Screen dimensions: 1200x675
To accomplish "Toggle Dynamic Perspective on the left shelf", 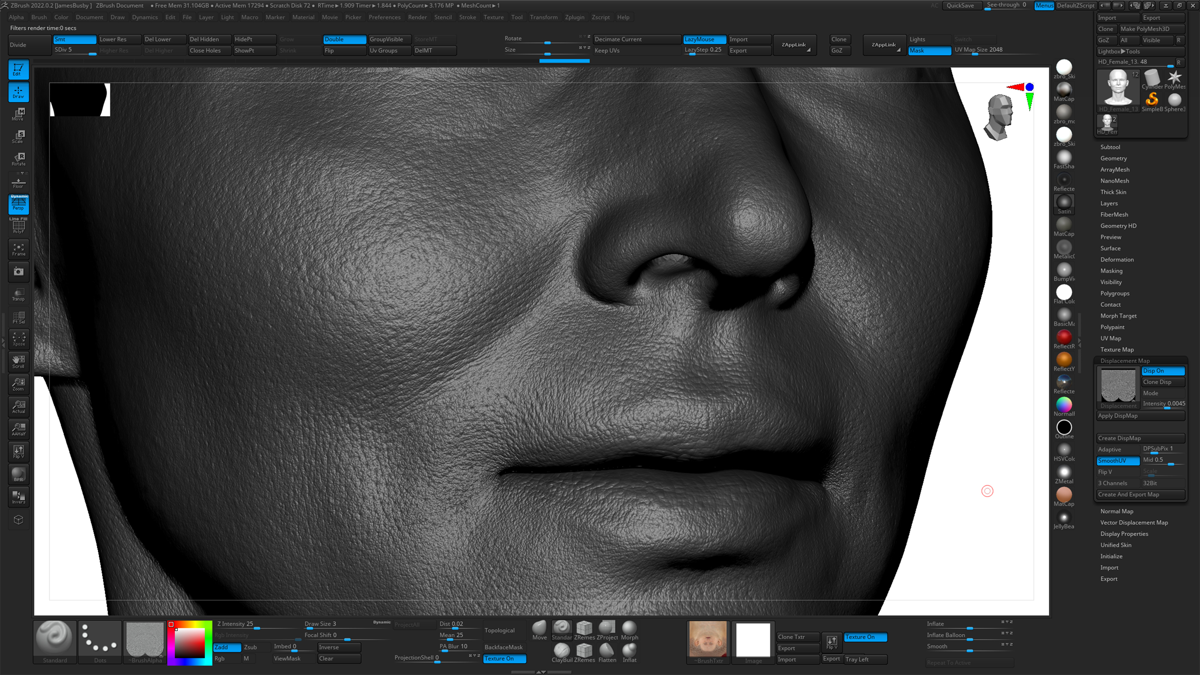I will [x=18, y=204].
